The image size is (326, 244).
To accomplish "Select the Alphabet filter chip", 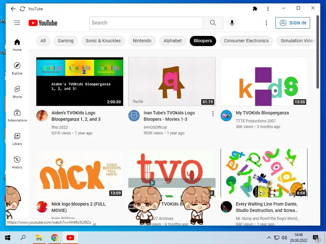I will pyautogui.click(x=173, y=41).
